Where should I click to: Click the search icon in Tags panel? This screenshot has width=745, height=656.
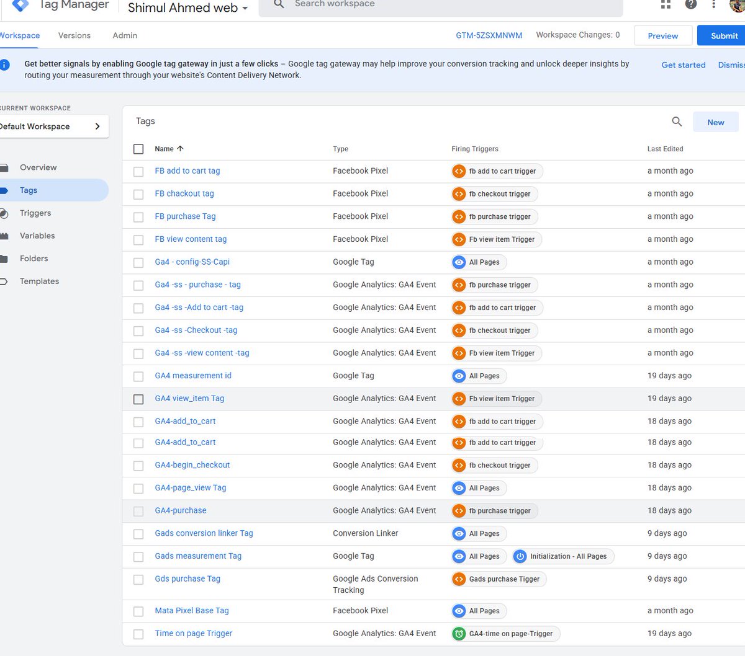tap(677, 122)
